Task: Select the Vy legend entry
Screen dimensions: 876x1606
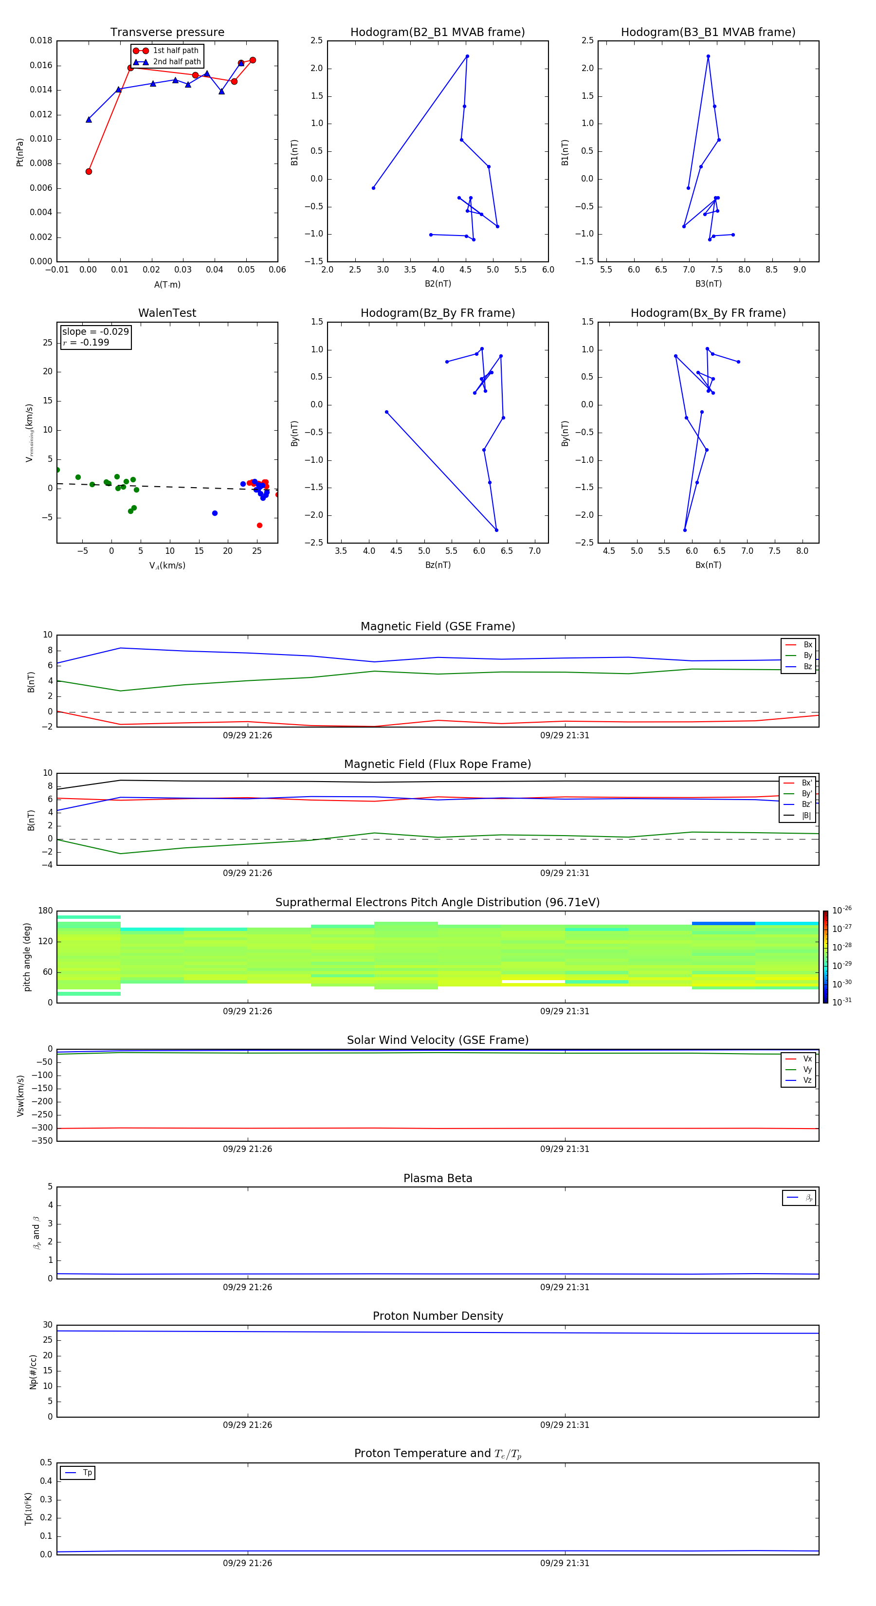Action: 799,1069
